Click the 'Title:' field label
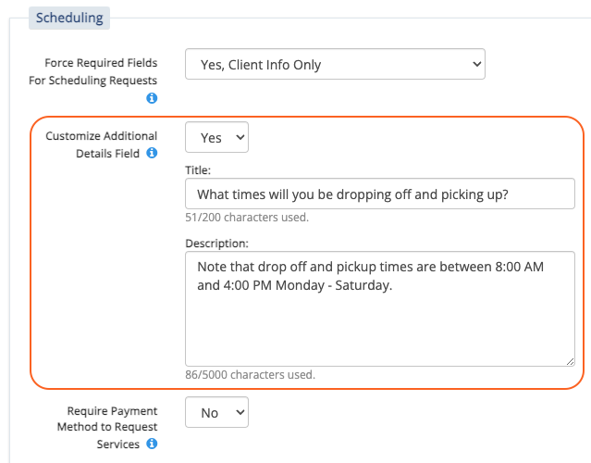Screen dimensions: 591x463 [x=198, y=170]
